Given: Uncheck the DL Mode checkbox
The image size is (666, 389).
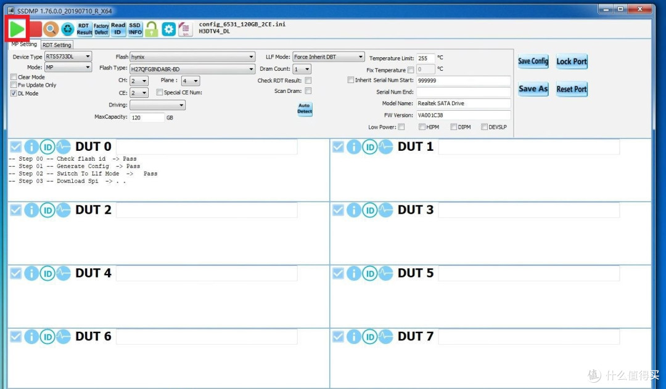Looking at the screenshot, I should (x=14, y=94).
